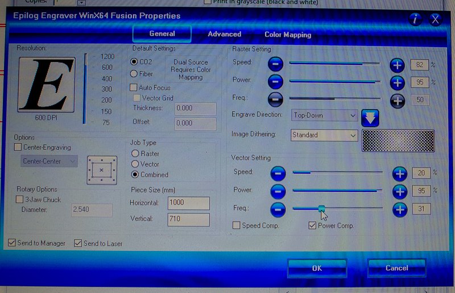The width and height of the screenshot is (455, 293).
Task: Click the image dithering pattern preview
Action: click(x=398, y=141)
